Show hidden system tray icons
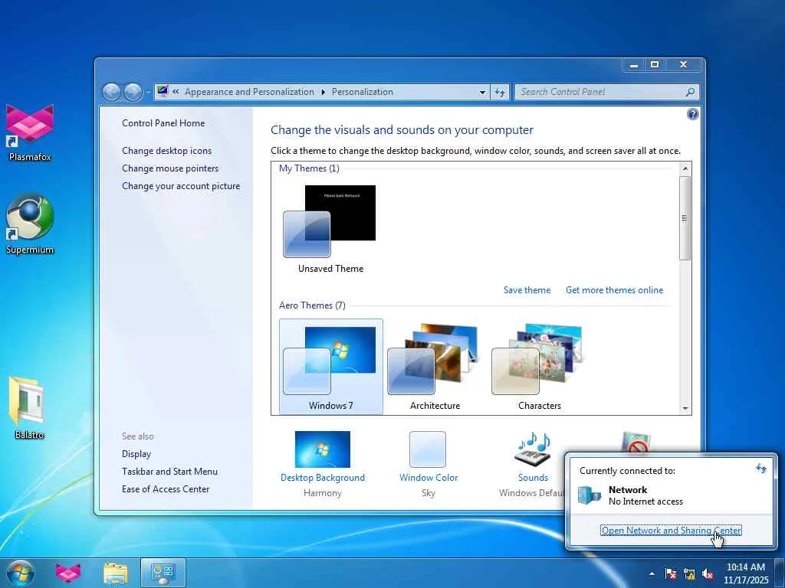 click(652, 573)
